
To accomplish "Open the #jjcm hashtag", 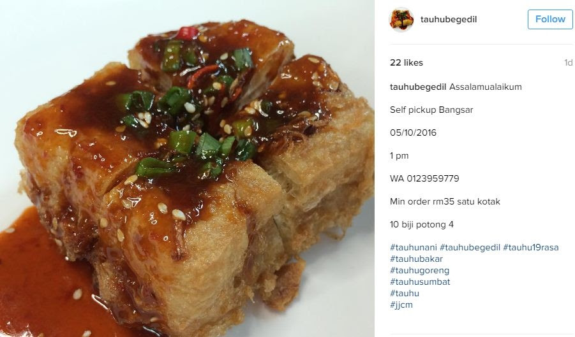I will (401, 305).
